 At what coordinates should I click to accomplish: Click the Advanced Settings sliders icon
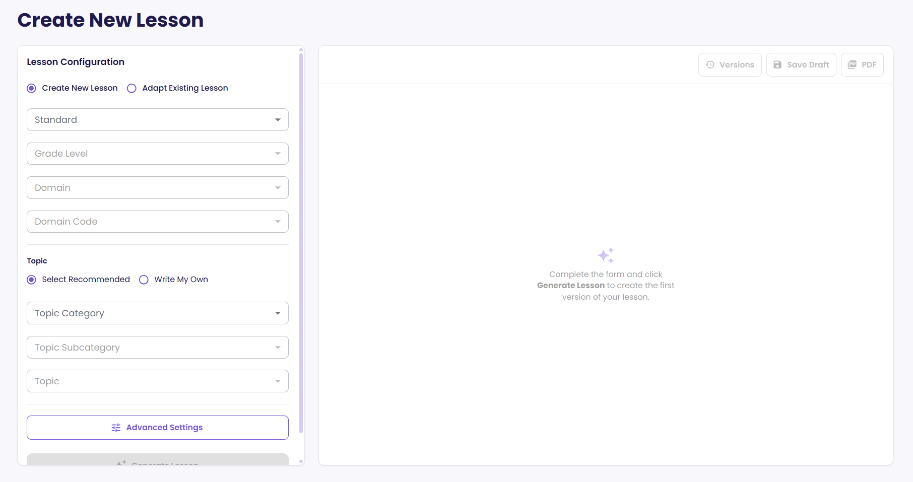pos(116,428)
